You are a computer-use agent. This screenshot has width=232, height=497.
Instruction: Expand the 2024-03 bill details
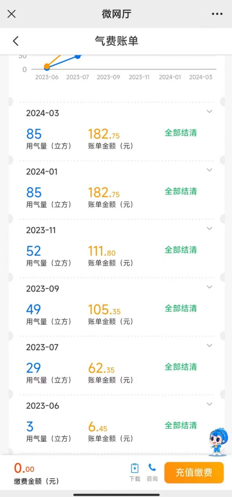[x=209, y=112]
